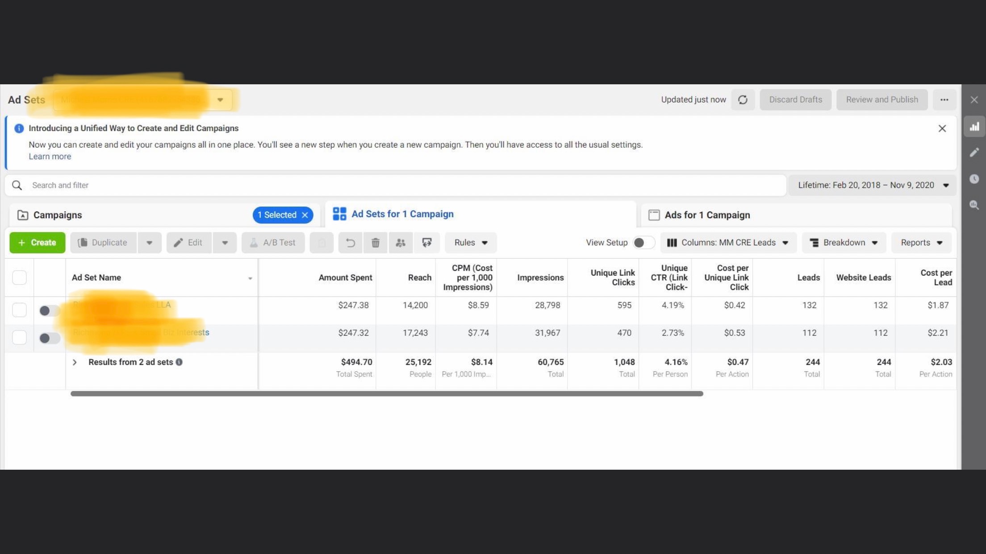
Task: Click the A/B Test button
Action: [273, 243]
